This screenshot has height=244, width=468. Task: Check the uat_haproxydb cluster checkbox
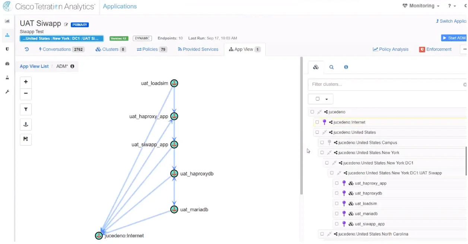click(x=337, y=193)
